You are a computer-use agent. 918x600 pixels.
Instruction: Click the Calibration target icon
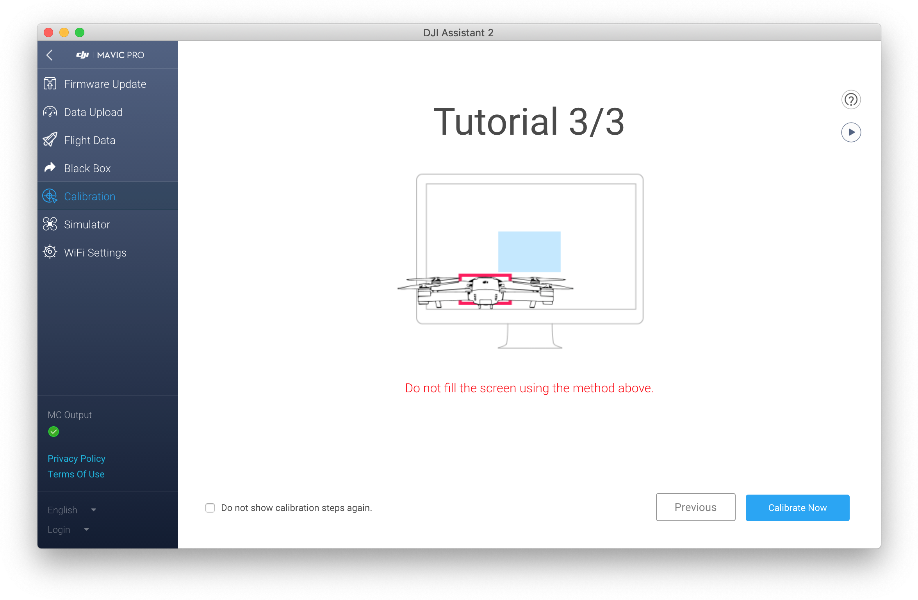coord(50,196)
